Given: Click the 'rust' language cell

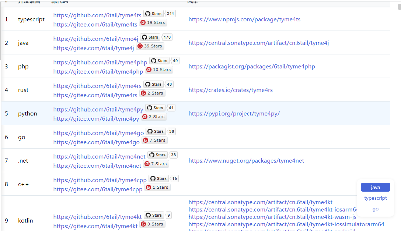Looking at the screenshot, I should [23, 90].
